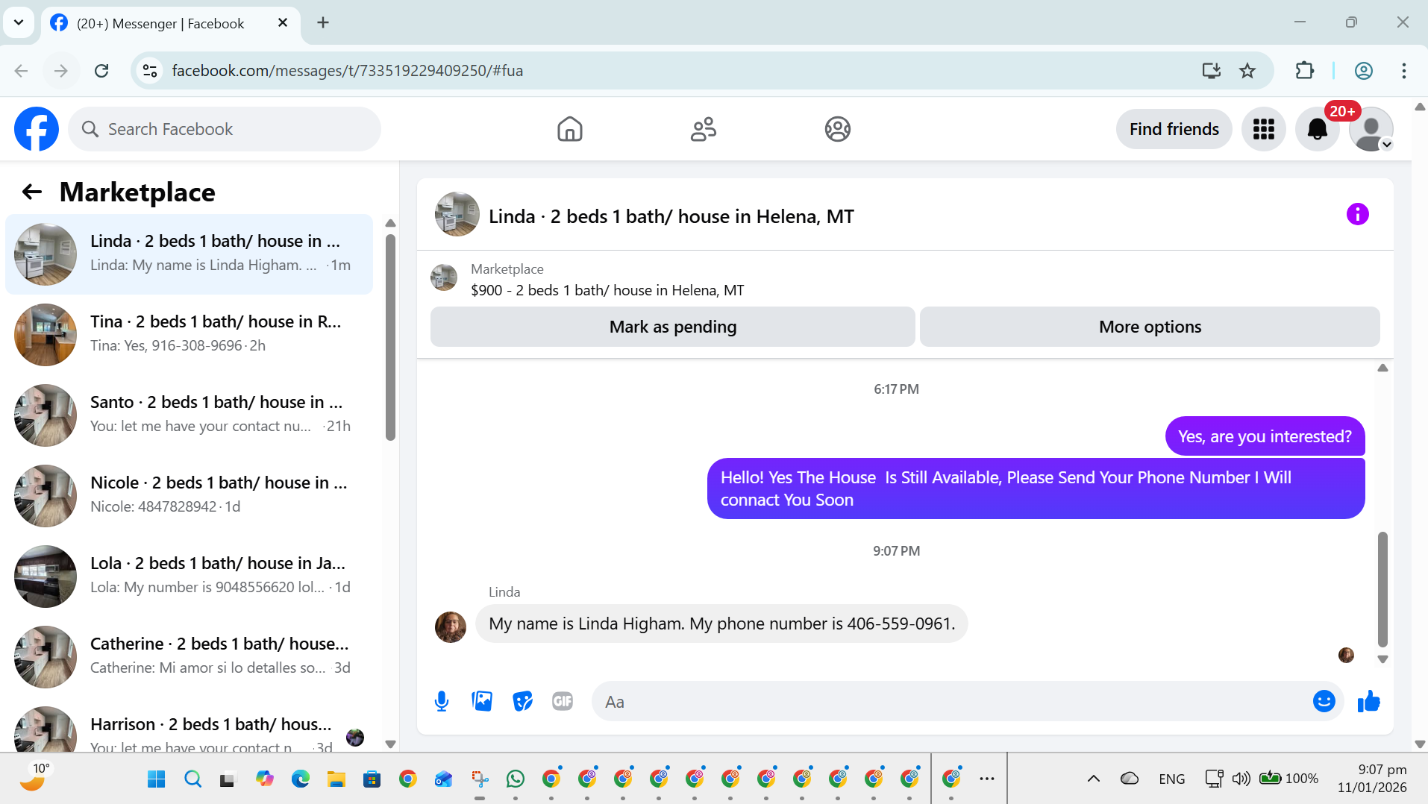
Task: Click the chat scrollbar down arrow
Action: pyautogui.click(x=1382, y=659)
